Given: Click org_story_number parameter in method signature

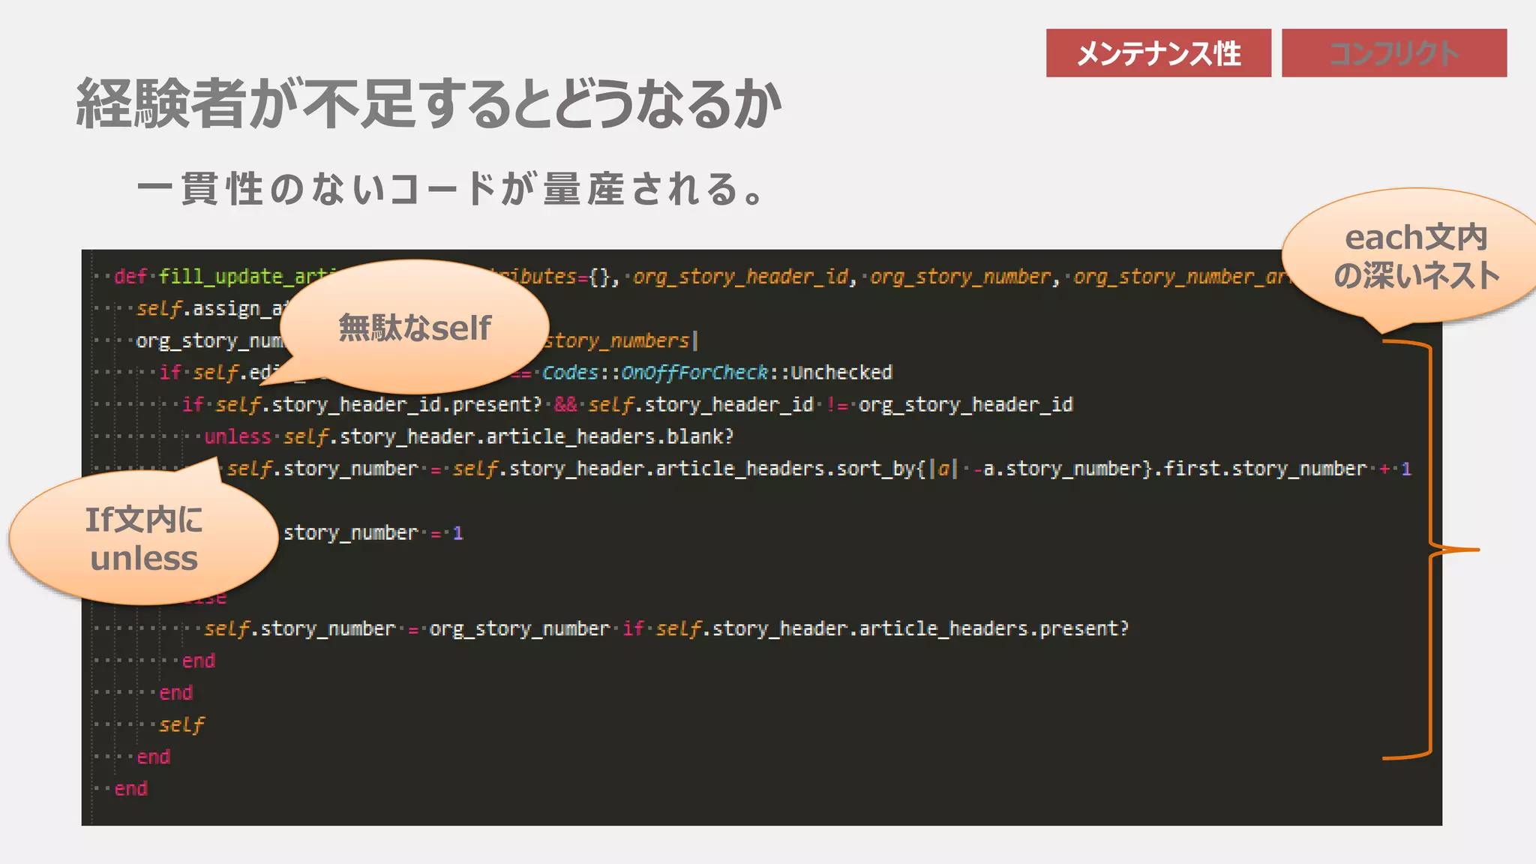Looking at the screenshot, I should [x=960, y=277].
